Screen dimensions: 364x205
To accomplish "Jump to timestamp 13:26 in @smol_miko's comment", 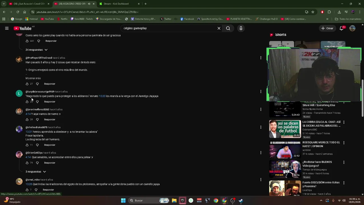I will 29,184.
